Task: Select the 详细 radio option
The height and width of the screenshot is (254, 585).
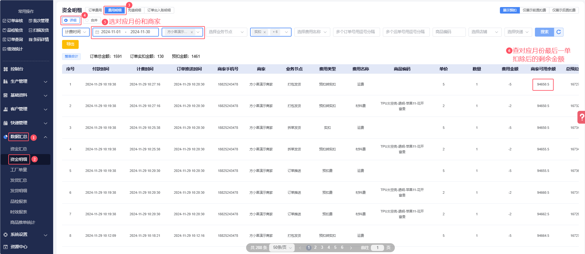Action: pos(71,20)
